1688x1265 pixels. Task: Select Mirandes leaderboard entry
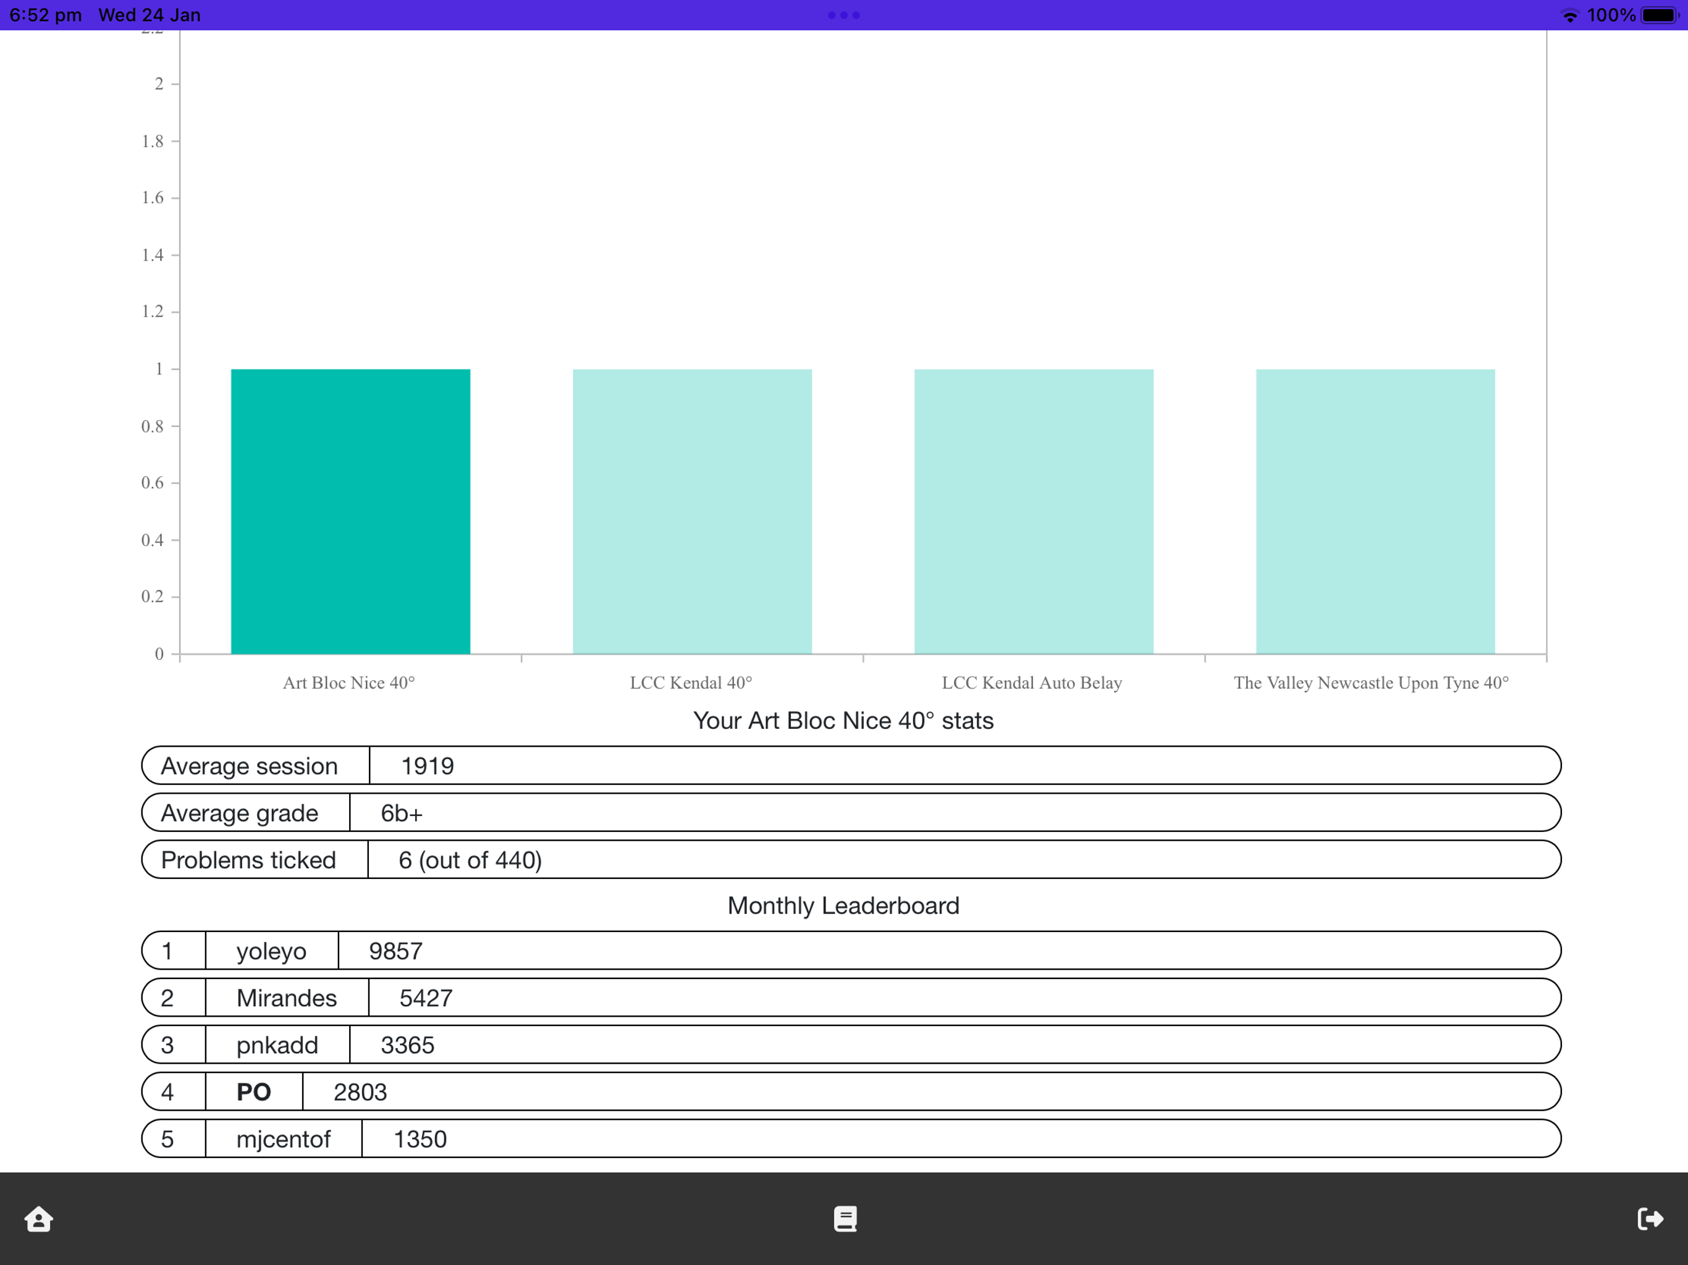(x=851, y=998)
